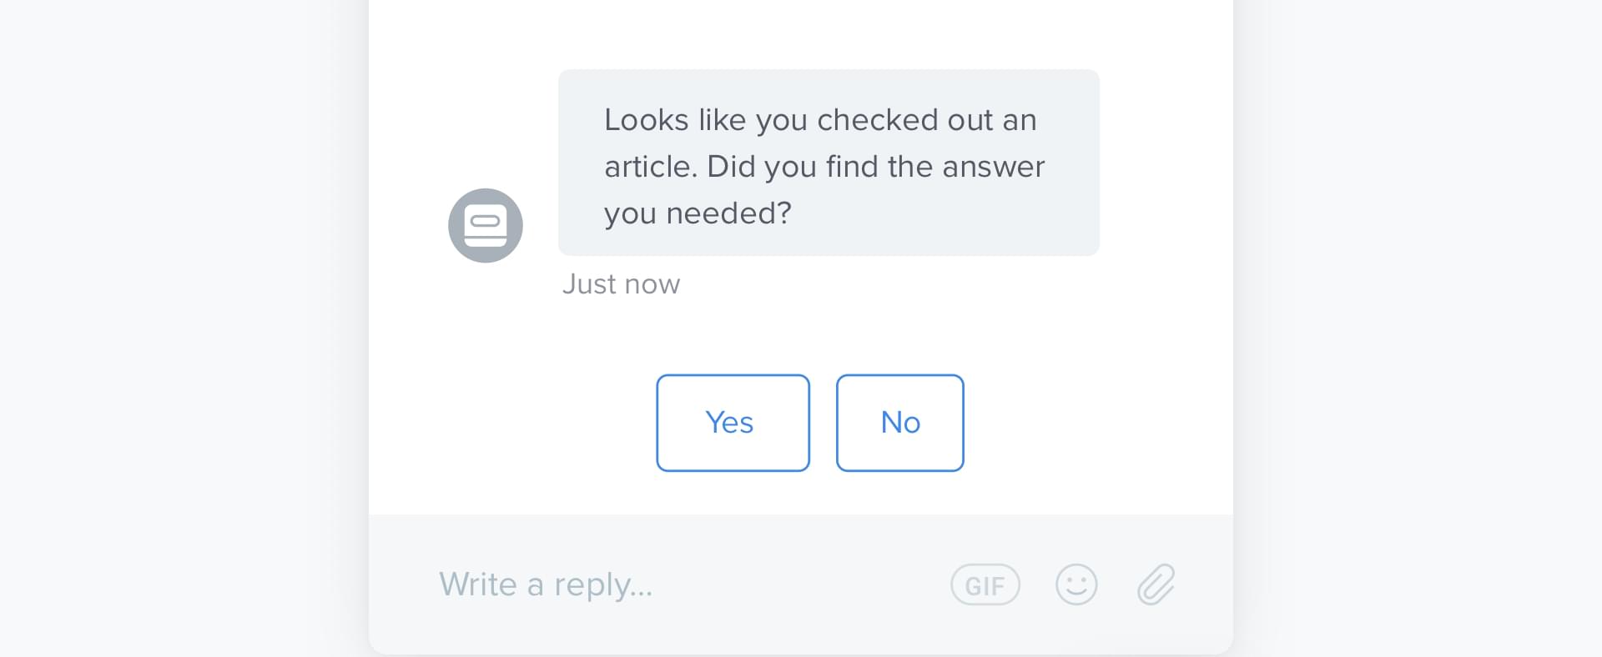Click the Just now timestamp
This screenshot has width=1602, height=657.
click(622, 284)
